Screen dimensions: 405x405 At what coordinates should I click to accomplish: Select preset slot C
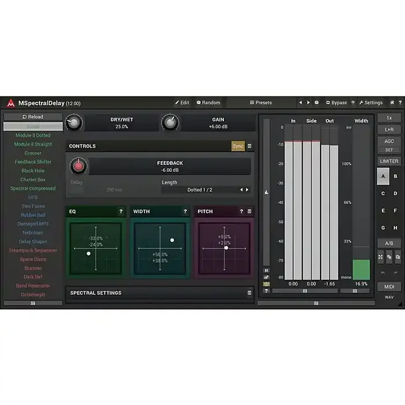click(383, 193)
